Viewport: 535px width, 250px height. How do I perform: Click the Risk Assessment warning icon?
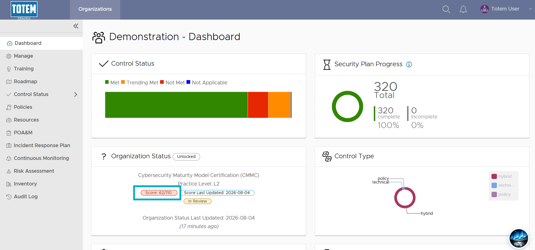9,171
